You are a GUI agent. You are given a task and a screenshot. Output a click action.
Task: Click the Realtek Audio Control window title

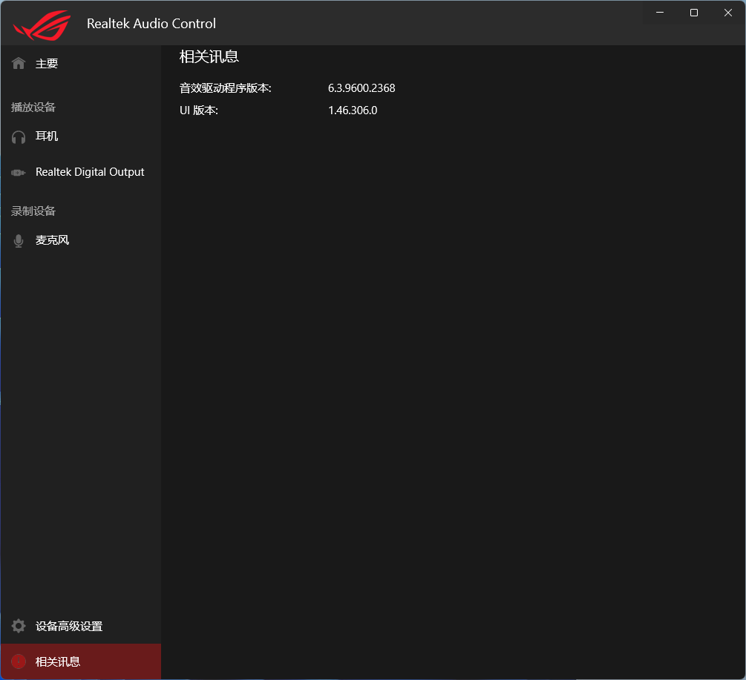[151, 23]
